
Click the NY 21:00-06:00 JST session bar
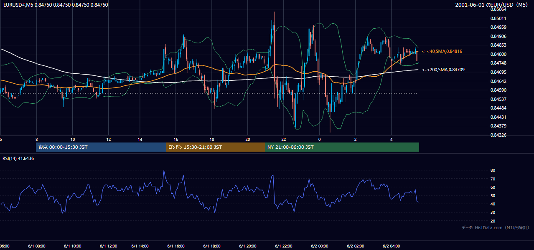(x=342, y=147)
